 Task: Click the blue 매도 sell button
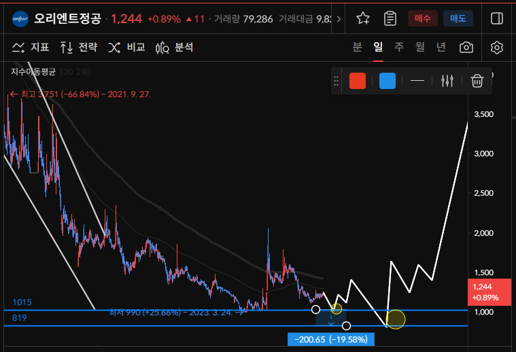458,18
